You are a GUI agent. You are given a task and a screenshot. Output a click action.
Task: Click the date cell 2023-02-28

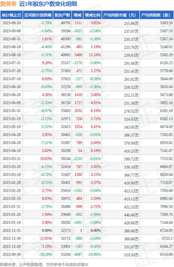12,182
